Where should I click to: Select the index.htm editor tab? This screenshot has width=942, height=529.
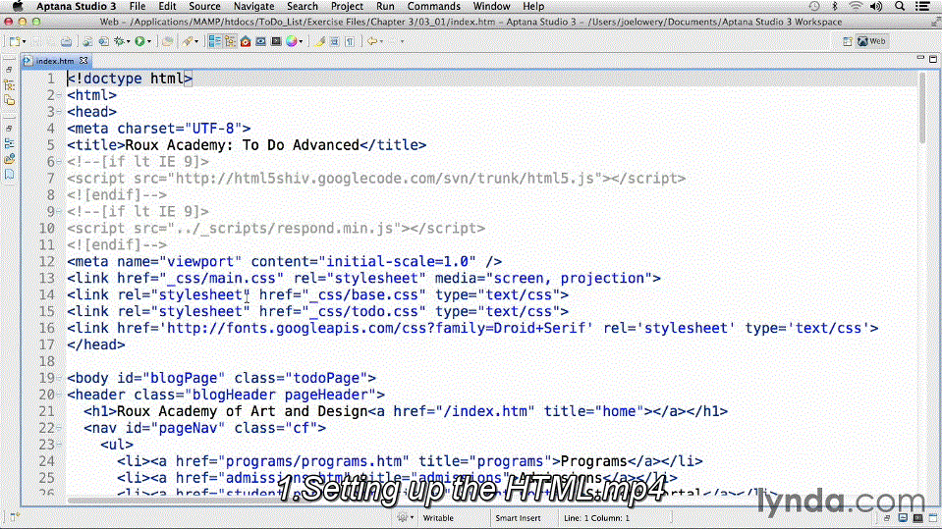point(55,61)
